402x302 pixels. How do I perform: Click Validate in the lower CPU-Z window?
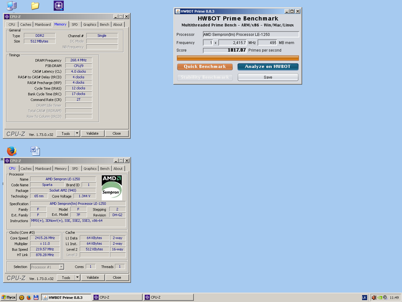pyautogui.click(x=93, y=277)
